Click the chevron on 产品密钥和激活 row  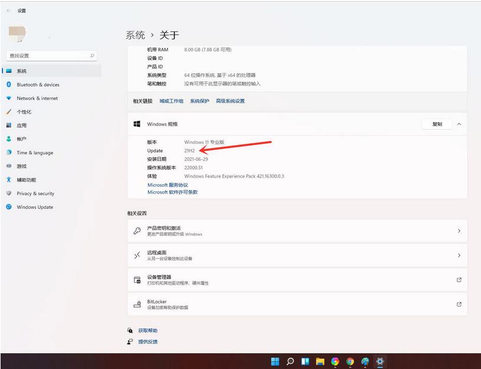tap(459, 230)
